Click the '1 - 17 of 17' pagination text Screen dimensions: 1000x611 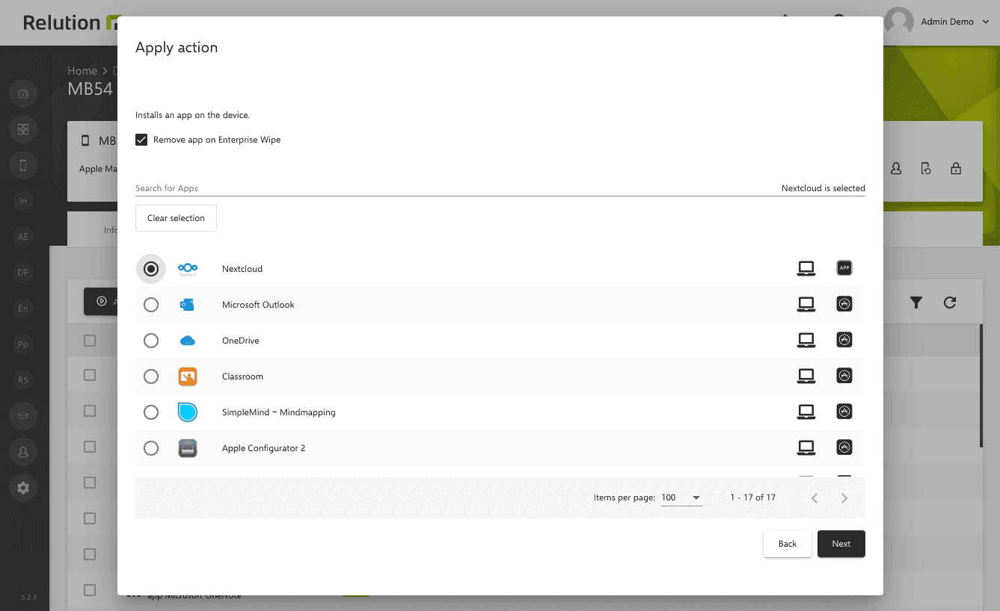pos(752,497)
